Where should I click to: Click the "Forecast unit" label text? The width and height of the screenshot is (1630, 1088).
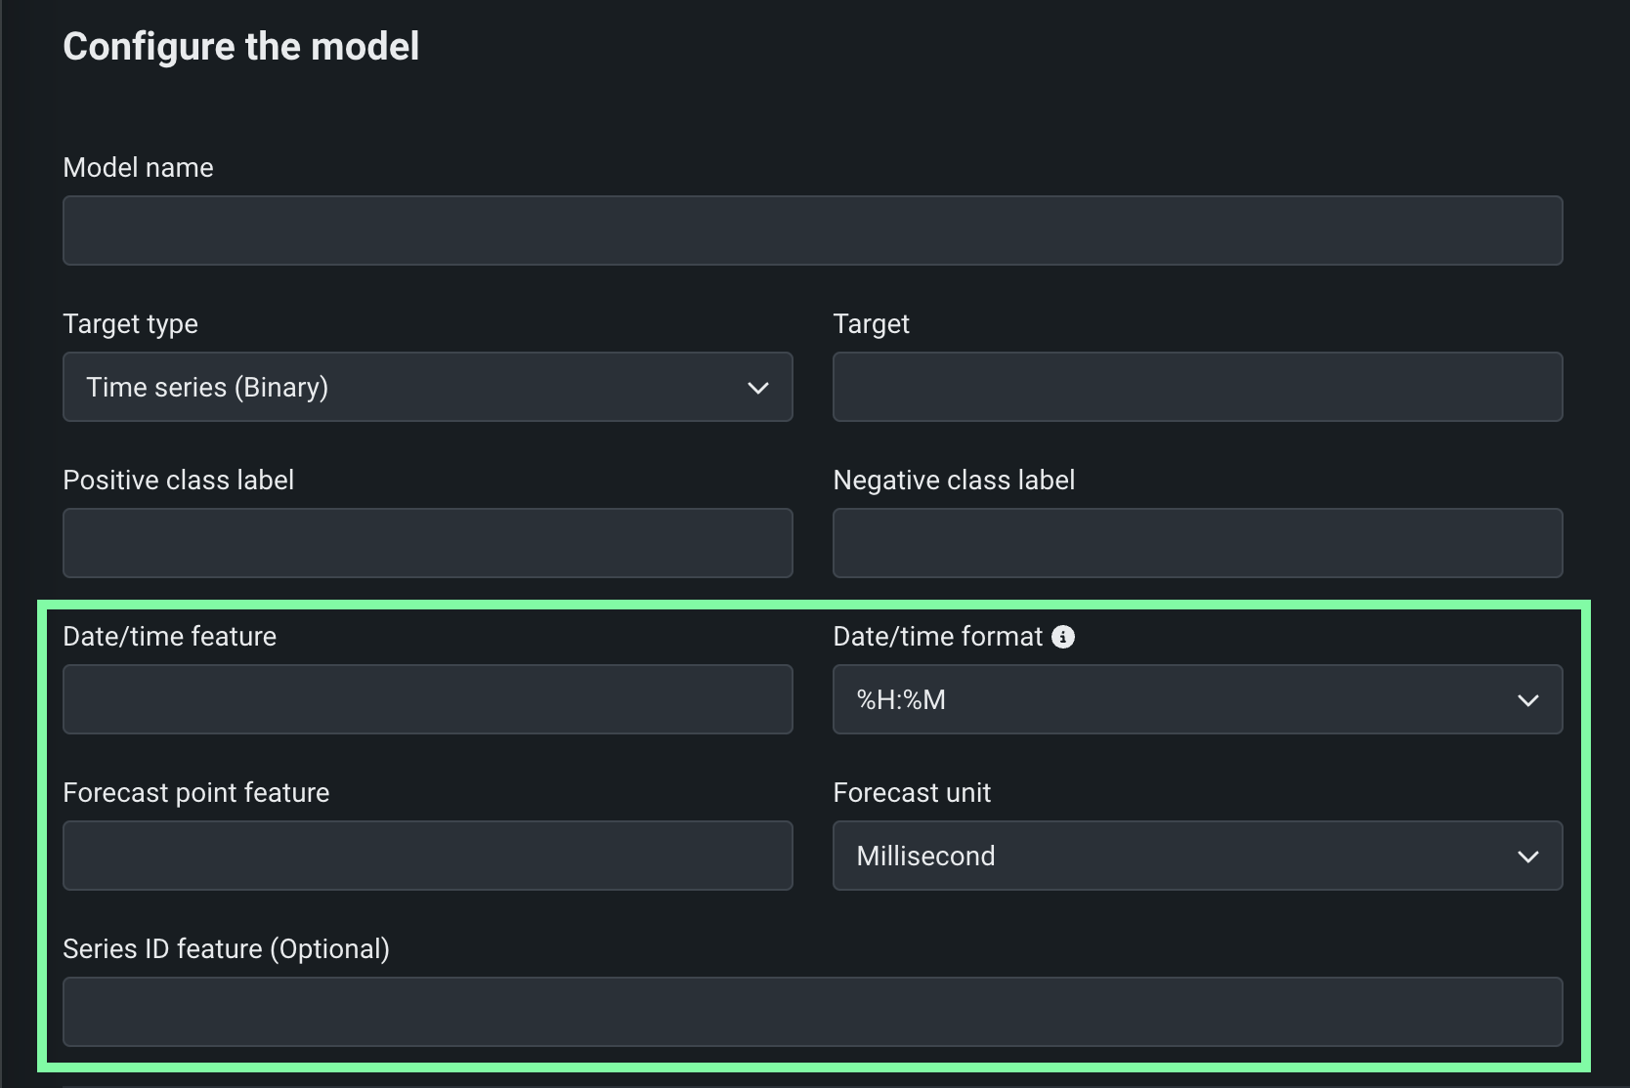(x=911, y=793)
